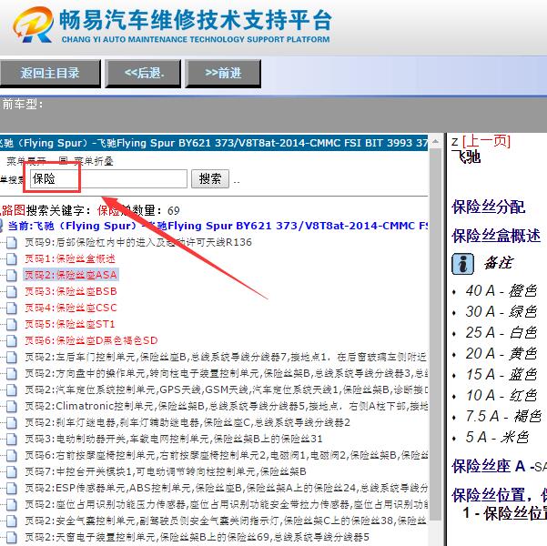Click document icon beside 保险丝座D黑色褐色SD
This screenshot has width=547, height=546.
pos(12,340)
